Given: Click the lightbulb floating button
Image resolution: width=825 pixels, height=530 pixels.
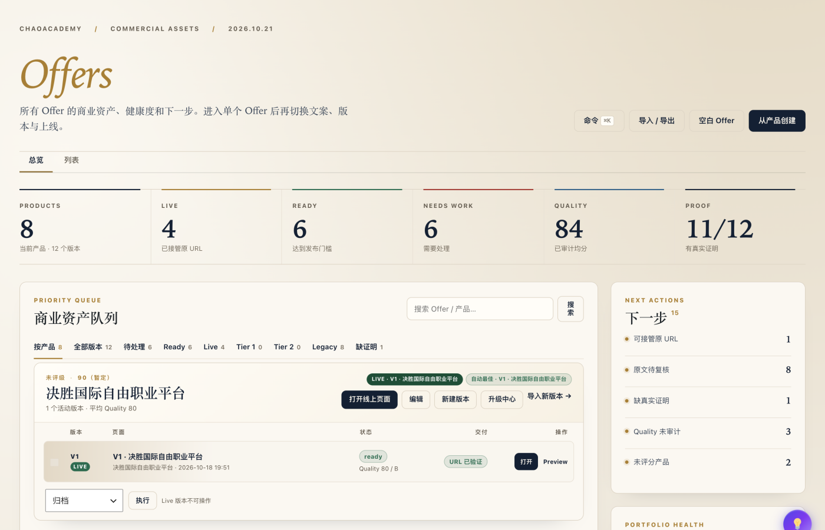Looking at the screenshot, I should 797,523.
